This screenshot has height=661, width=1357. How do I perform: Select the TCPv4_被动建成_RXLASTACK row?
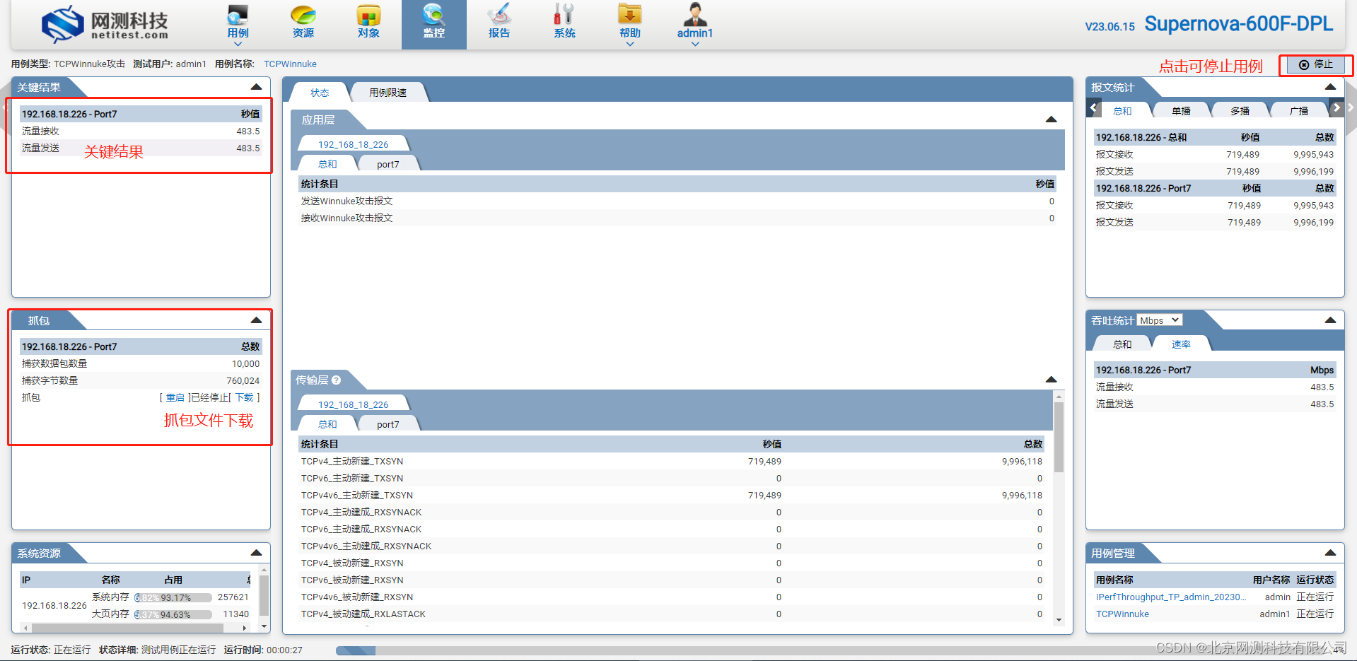pos(672,614)
